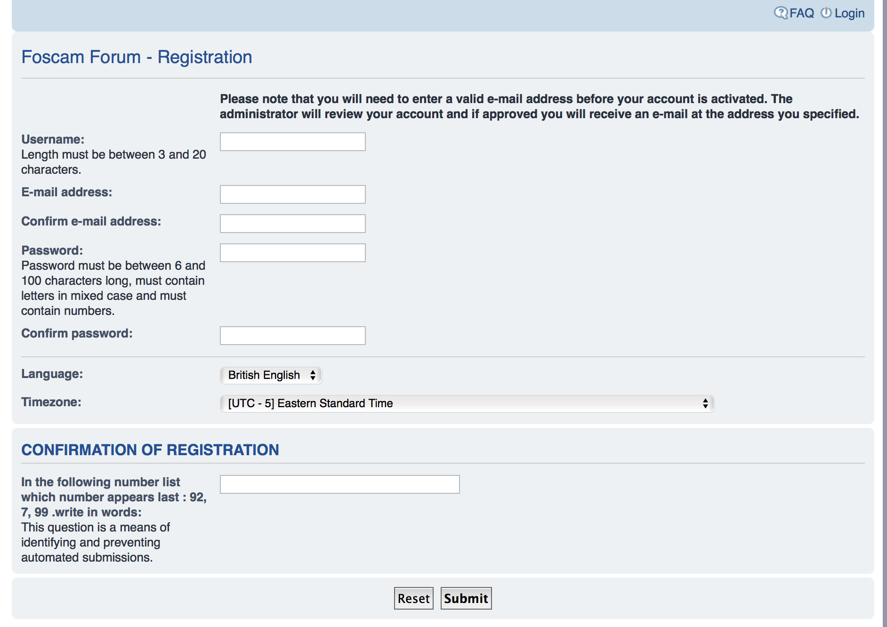
Task: Reset the registration form
Action: coord(413,598)
